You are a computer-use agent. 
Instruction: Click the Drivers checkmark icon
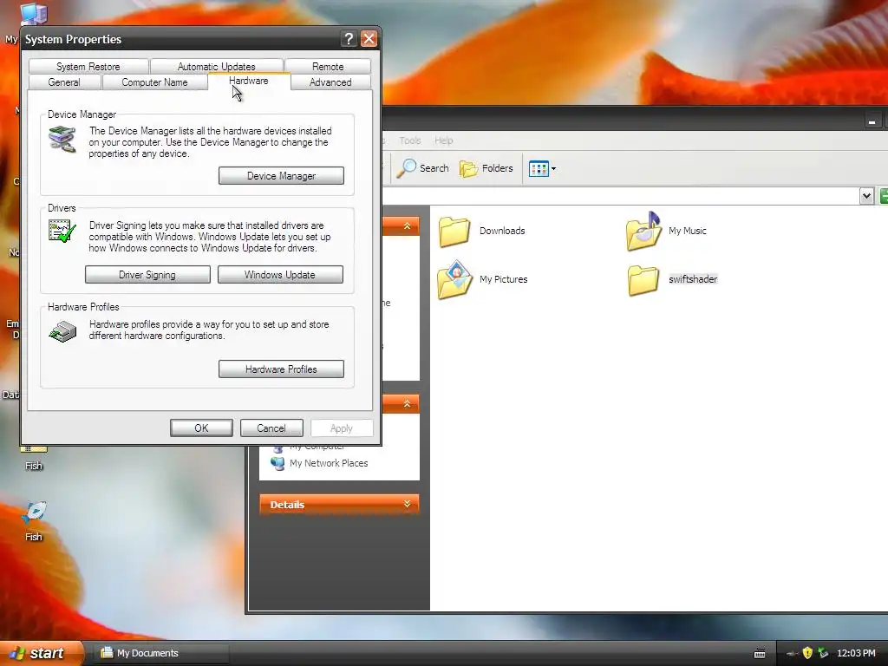[x=62, y=231]
